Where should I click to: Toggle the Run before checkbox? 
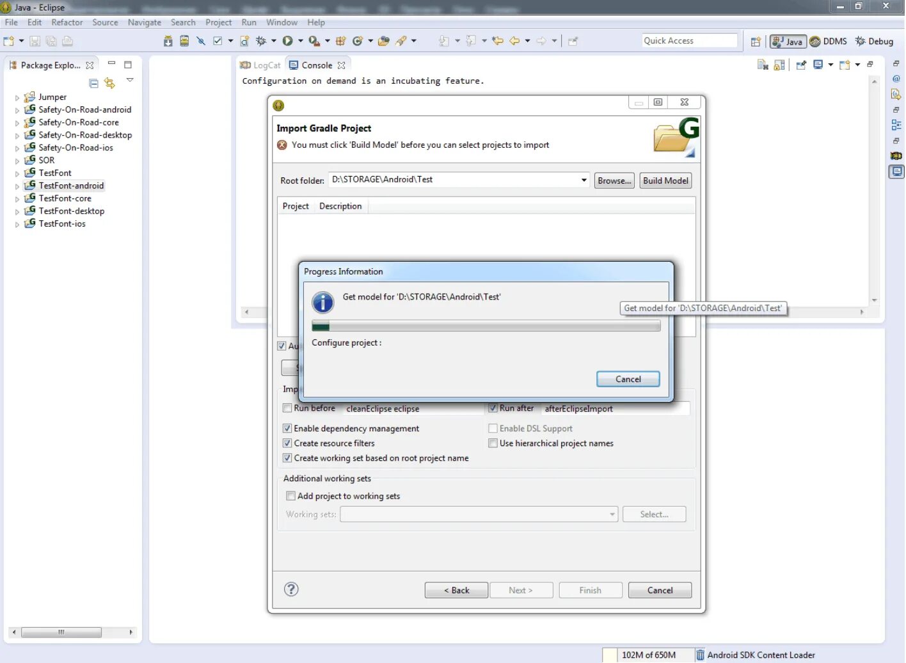(x=287, y=408)
